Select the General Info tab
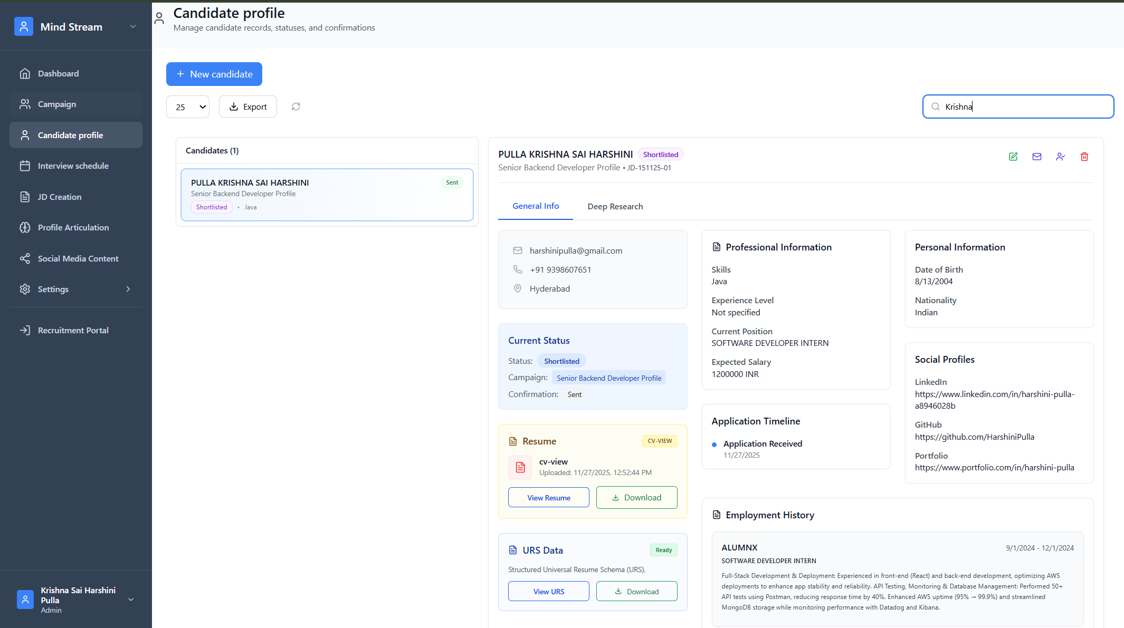 point(536,206)
